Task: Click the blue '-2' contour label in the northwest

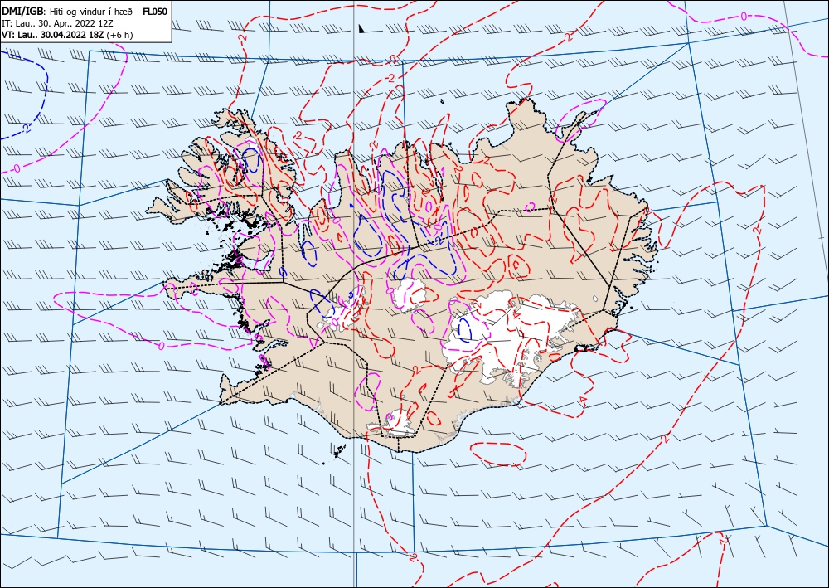Action: [27, 128]
